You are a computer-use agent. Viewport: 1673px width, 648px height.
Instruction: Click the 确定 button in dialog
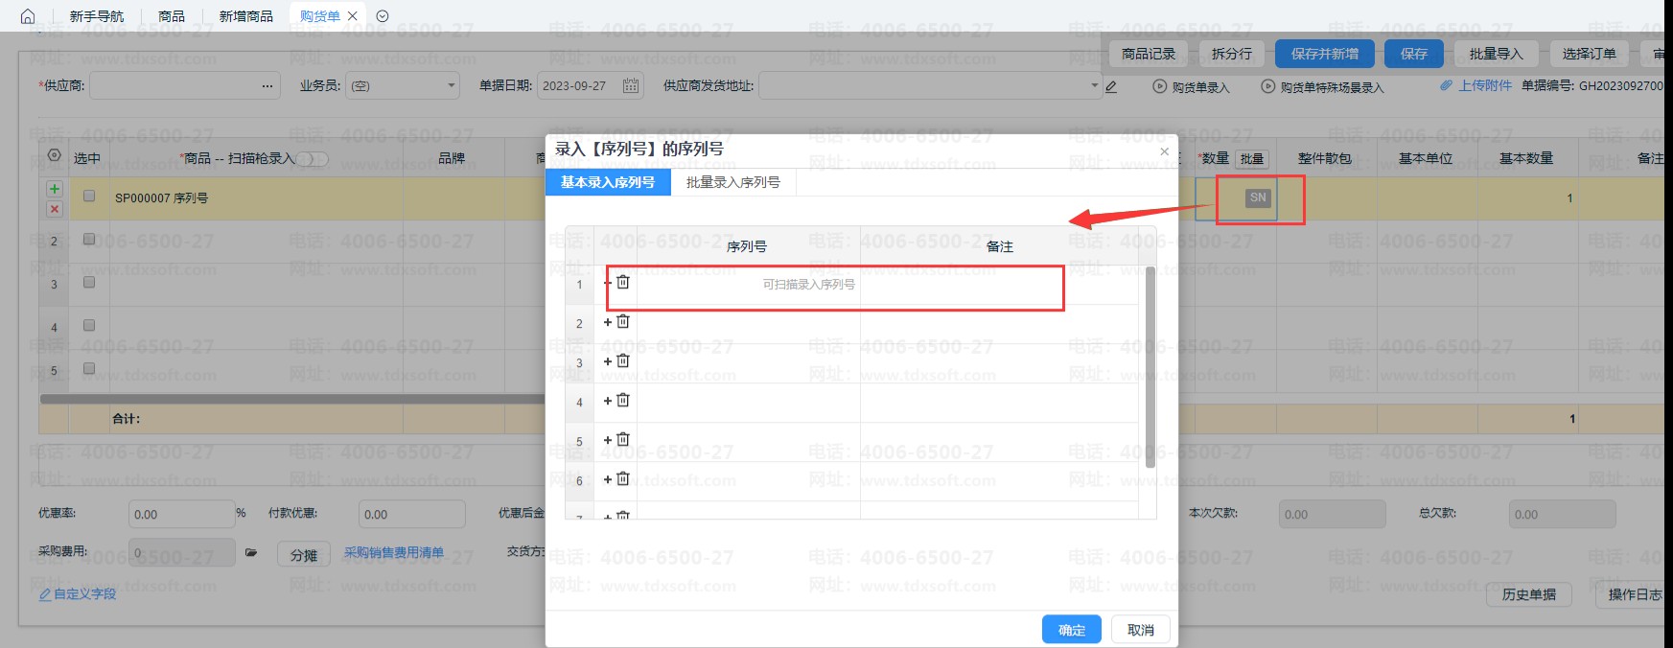(1071, 630)
